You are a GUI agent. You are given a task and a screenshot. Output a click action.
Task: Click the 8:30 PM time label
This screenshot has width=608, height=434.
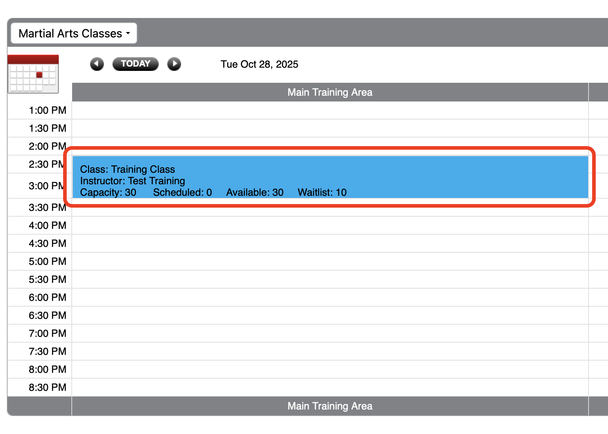(x=48, y=387)
